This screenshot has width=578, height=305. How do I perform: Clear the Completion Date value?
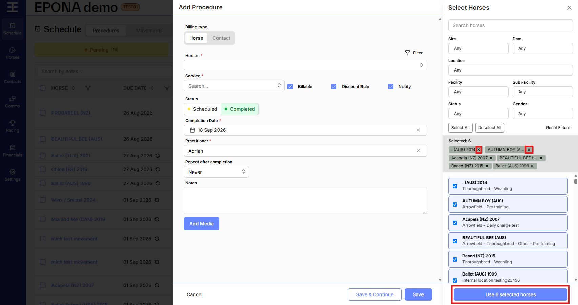click(418, 130)
